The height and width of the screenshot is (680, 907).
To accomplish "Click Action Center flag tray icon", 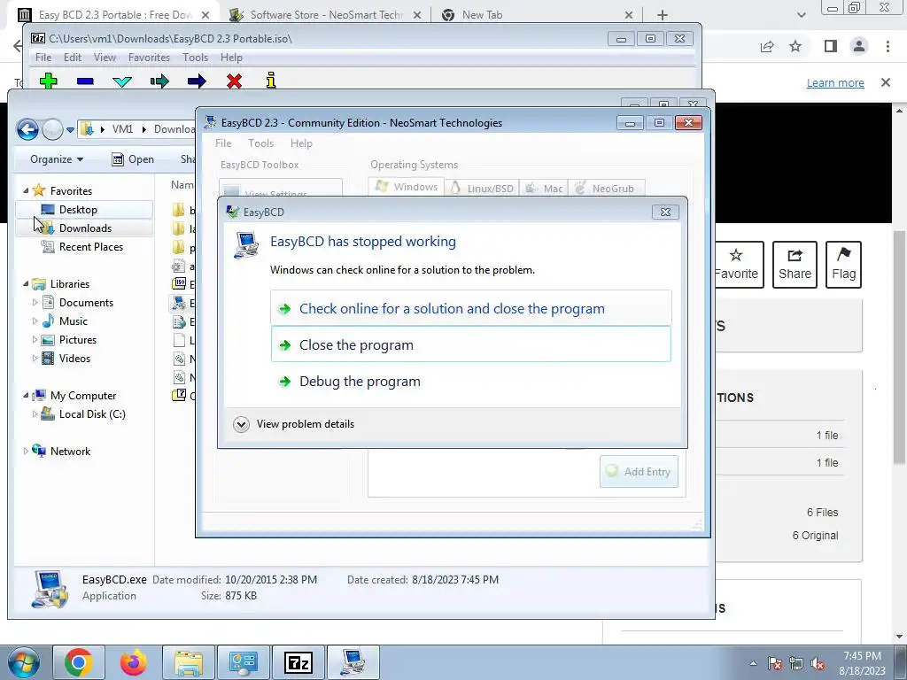I will 775,664.
